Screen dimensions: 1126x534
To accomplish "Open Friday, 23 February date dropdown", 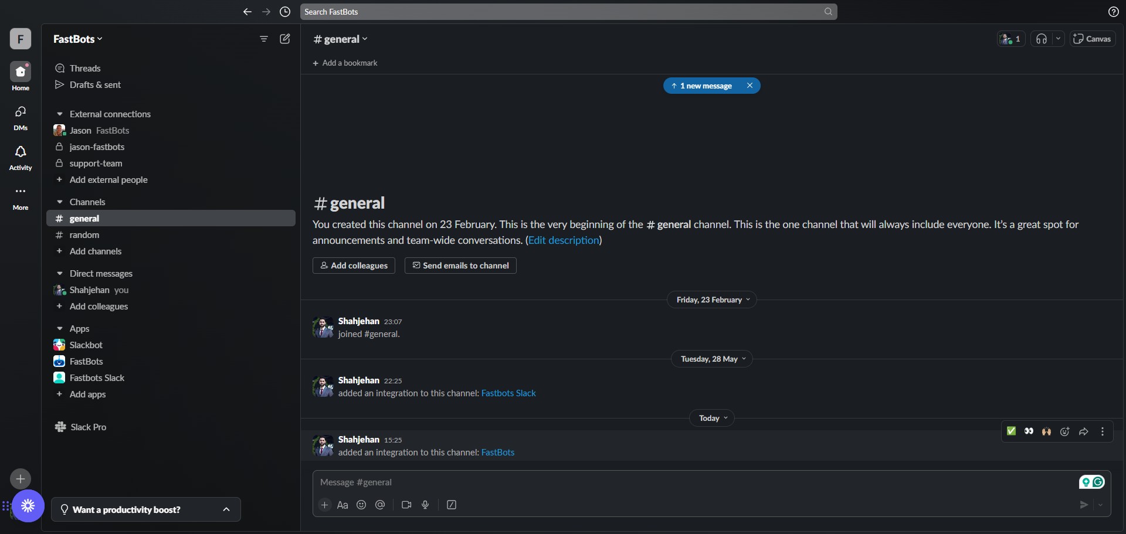I will [712, 300].
